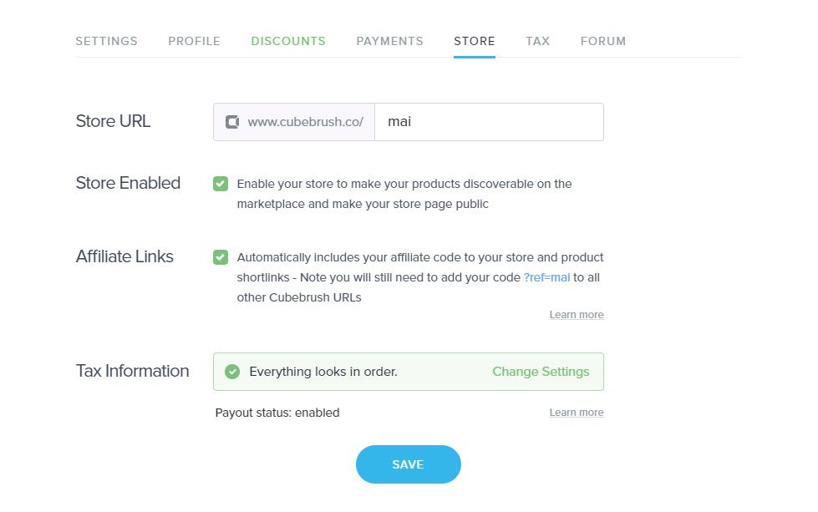
Task: Select the Store tab
Action: pos(475,41)
